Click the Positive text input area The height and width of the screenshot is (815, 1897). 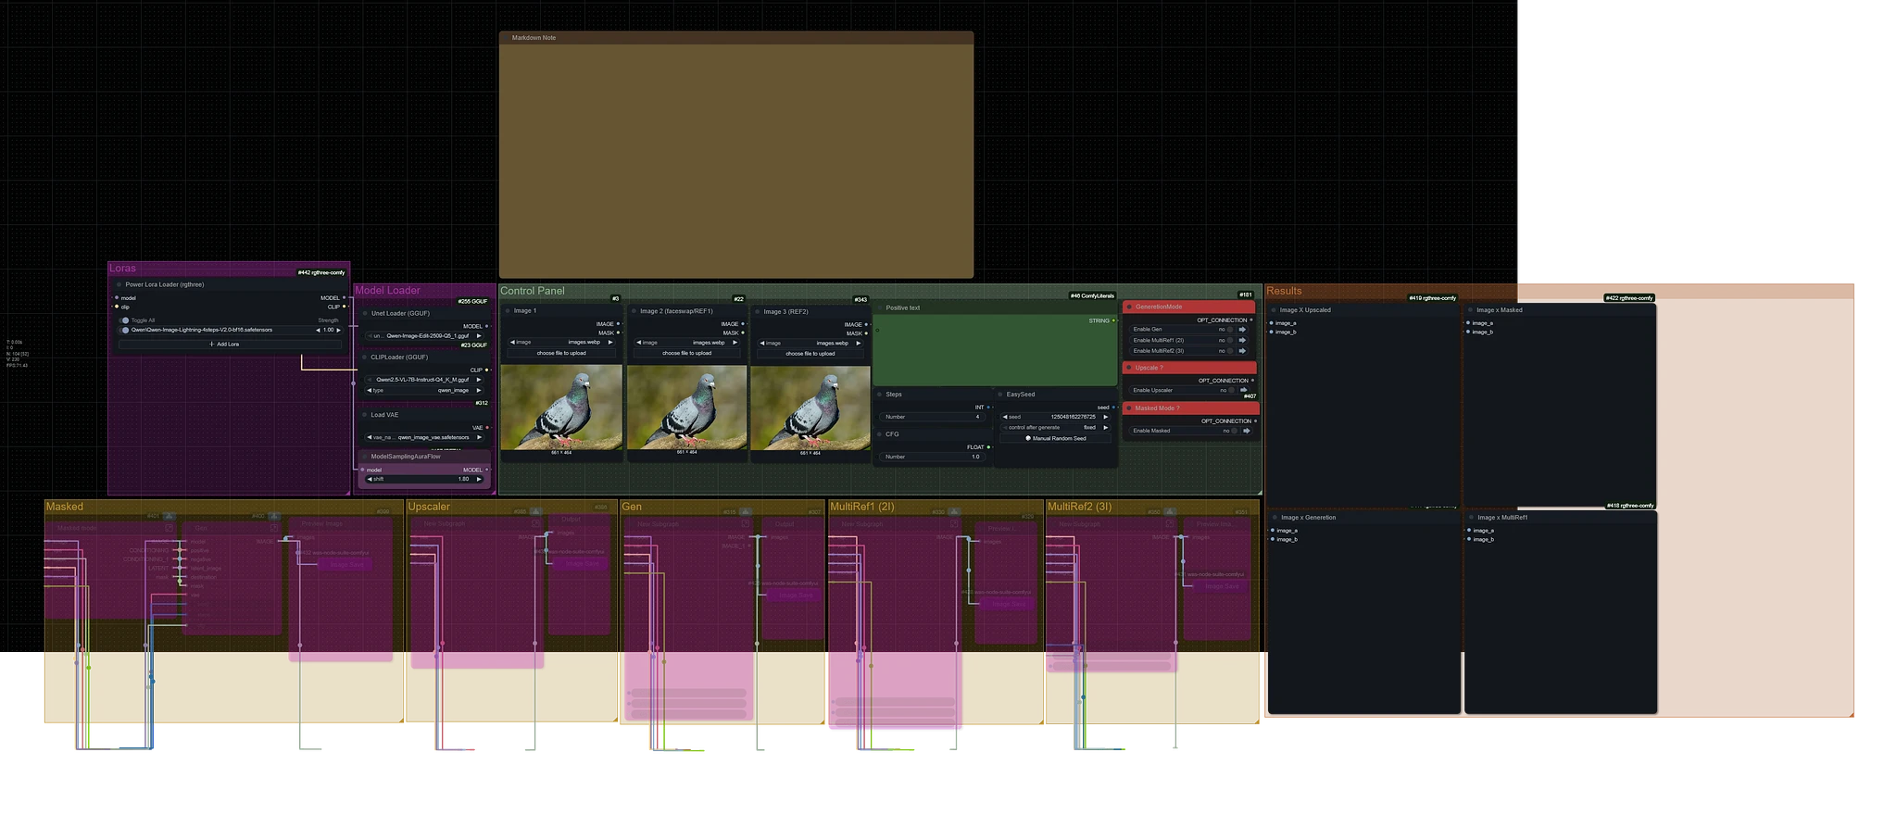[996, 352]
